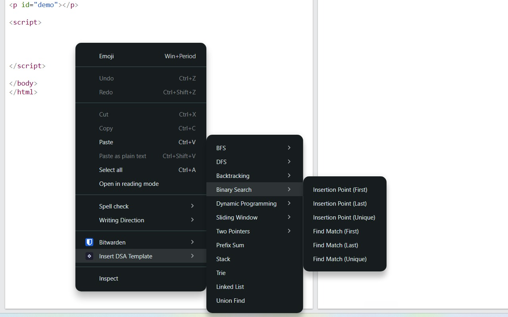Click the Writing Direction menu label

point(121,220)
